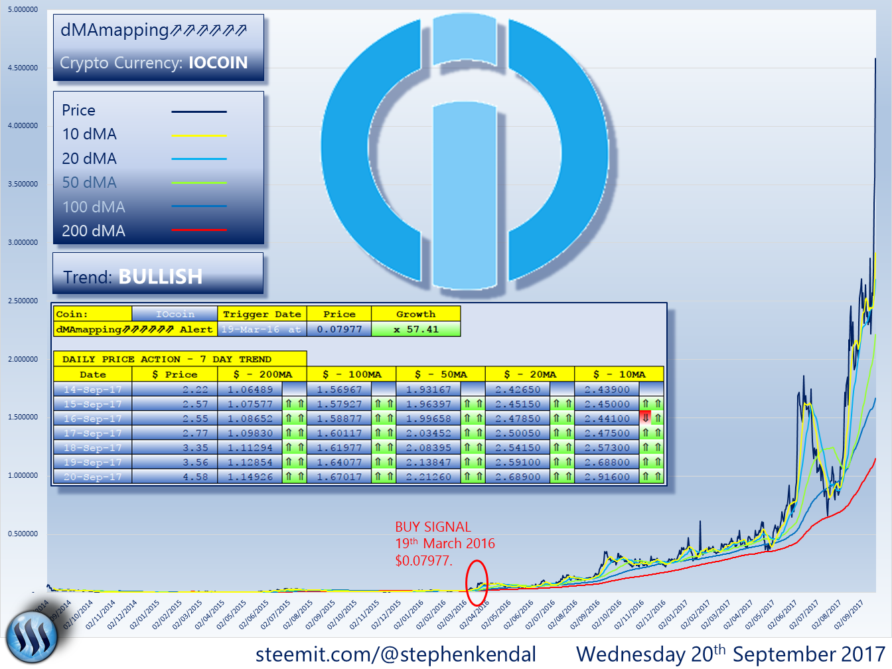892x669 pixels.
Task: Click the dark Price line legend swatch
Action: pyautogui.click(x=199, y=111)
